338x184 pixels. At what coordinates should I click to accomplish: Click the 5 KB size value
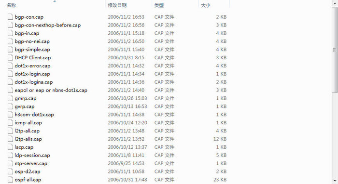(x=221, y=155)
